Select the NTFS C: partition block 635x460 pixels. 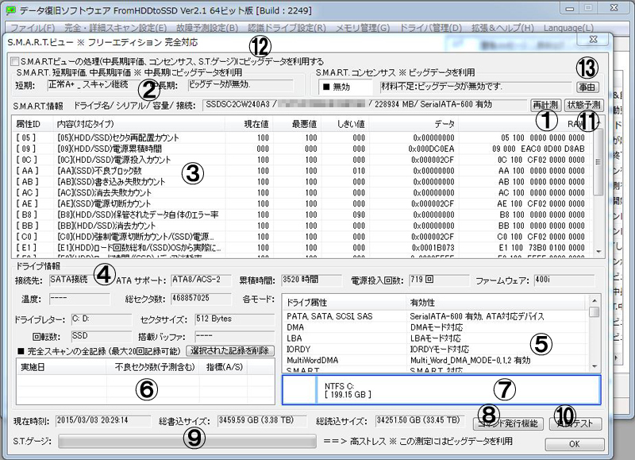tap(458, 390)
